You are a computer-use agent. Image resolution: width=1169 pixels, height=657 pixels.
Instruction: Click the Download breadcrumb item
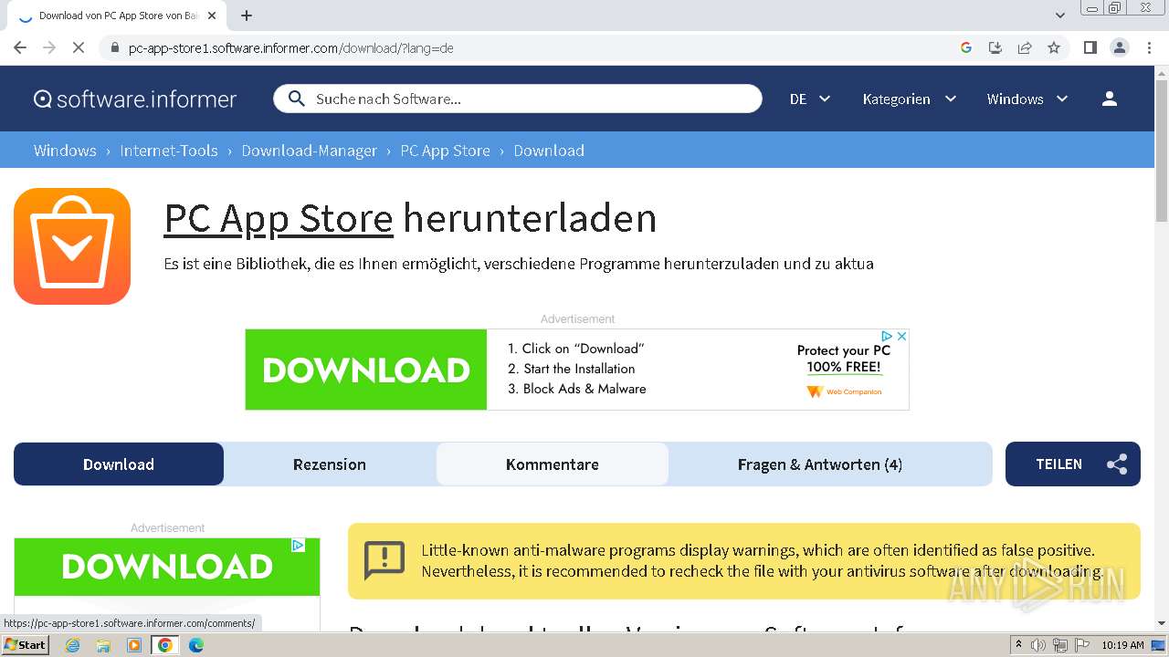[x=549, y=151]
